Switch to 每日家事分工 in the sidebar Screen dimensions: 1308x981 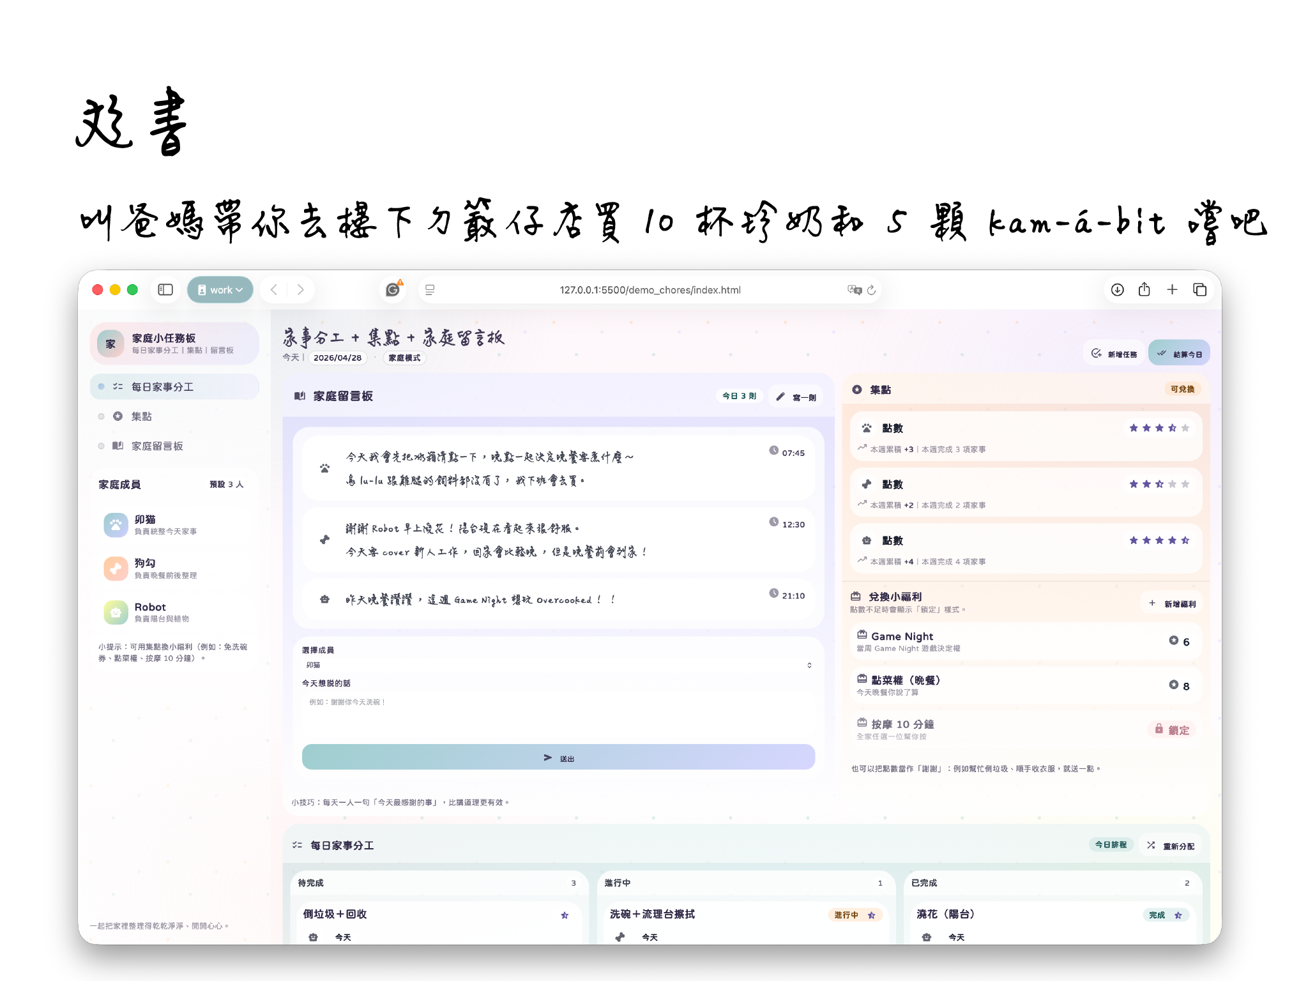click(163, 386)
